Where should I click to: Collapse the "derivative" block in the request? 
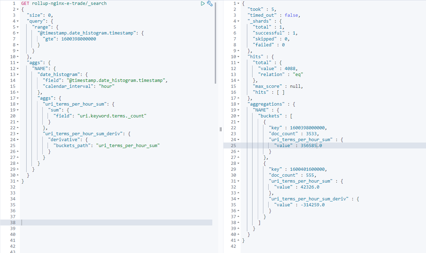[17, 140]
